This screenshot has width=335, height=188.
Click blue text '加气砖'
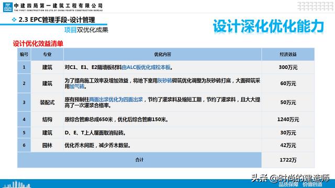click(77, 86)
